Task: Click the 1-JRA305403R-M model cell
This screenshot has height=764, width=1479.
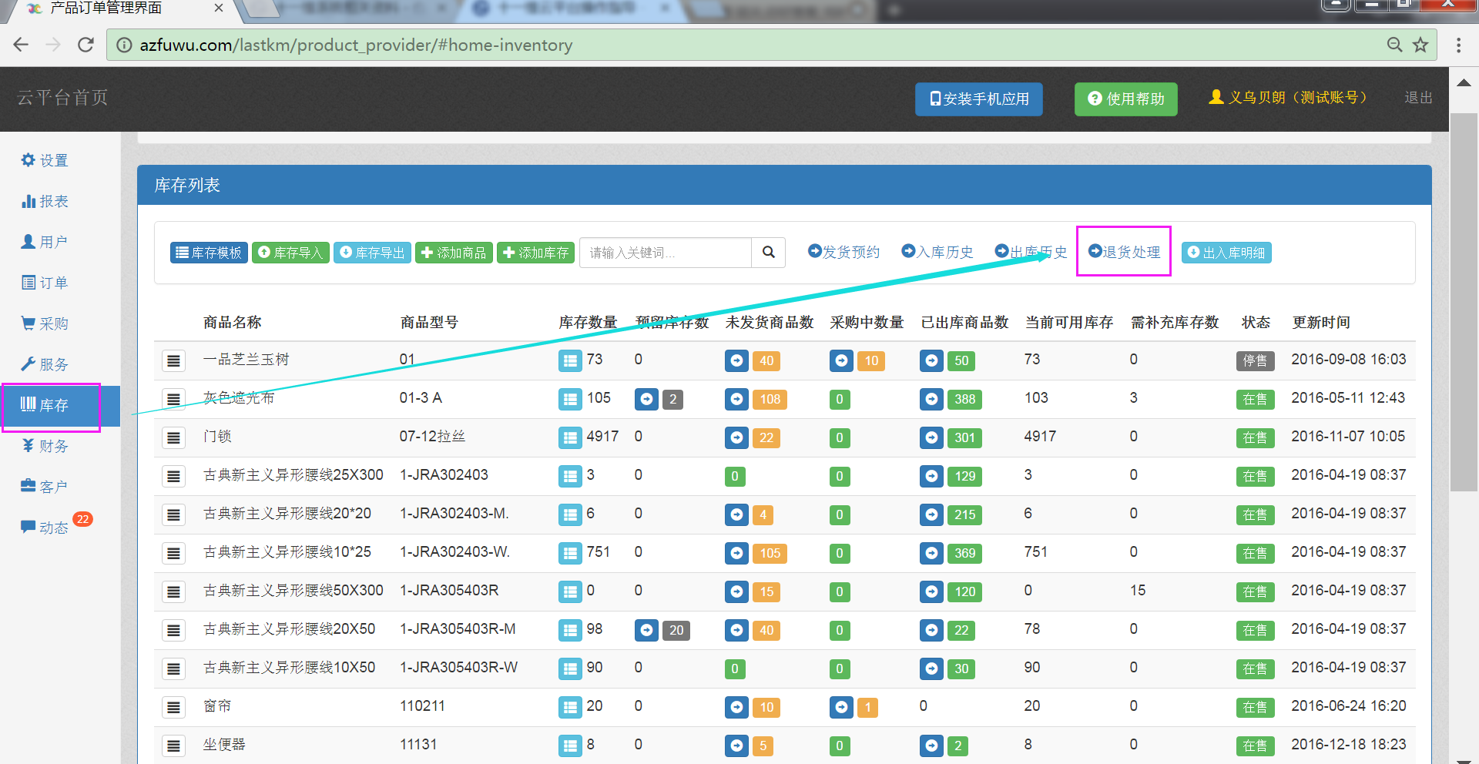Action: [458, 628]
